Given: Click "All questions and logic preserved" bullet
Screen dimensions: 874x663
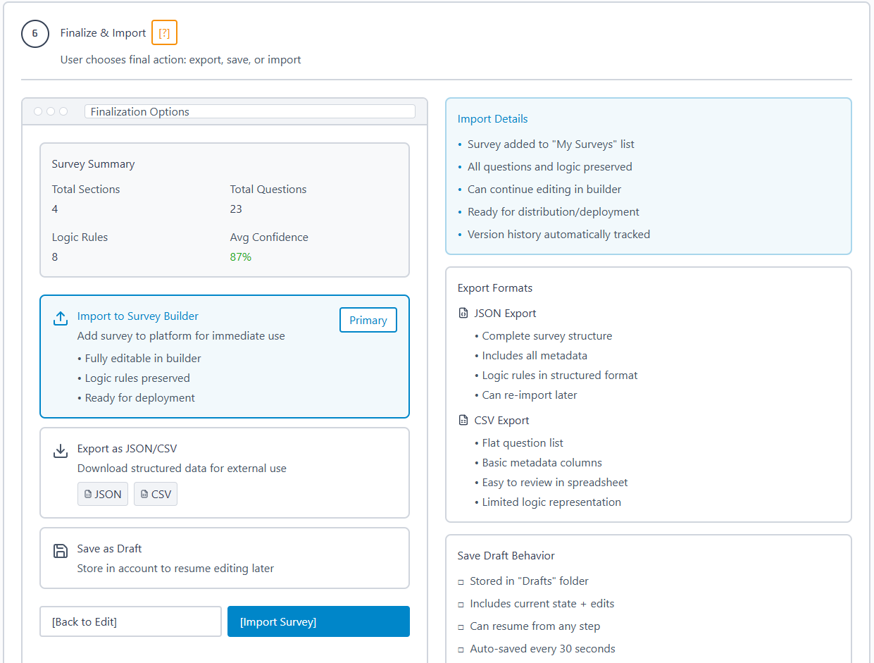Looking at the screenshot, I should [x=550, y=166].
